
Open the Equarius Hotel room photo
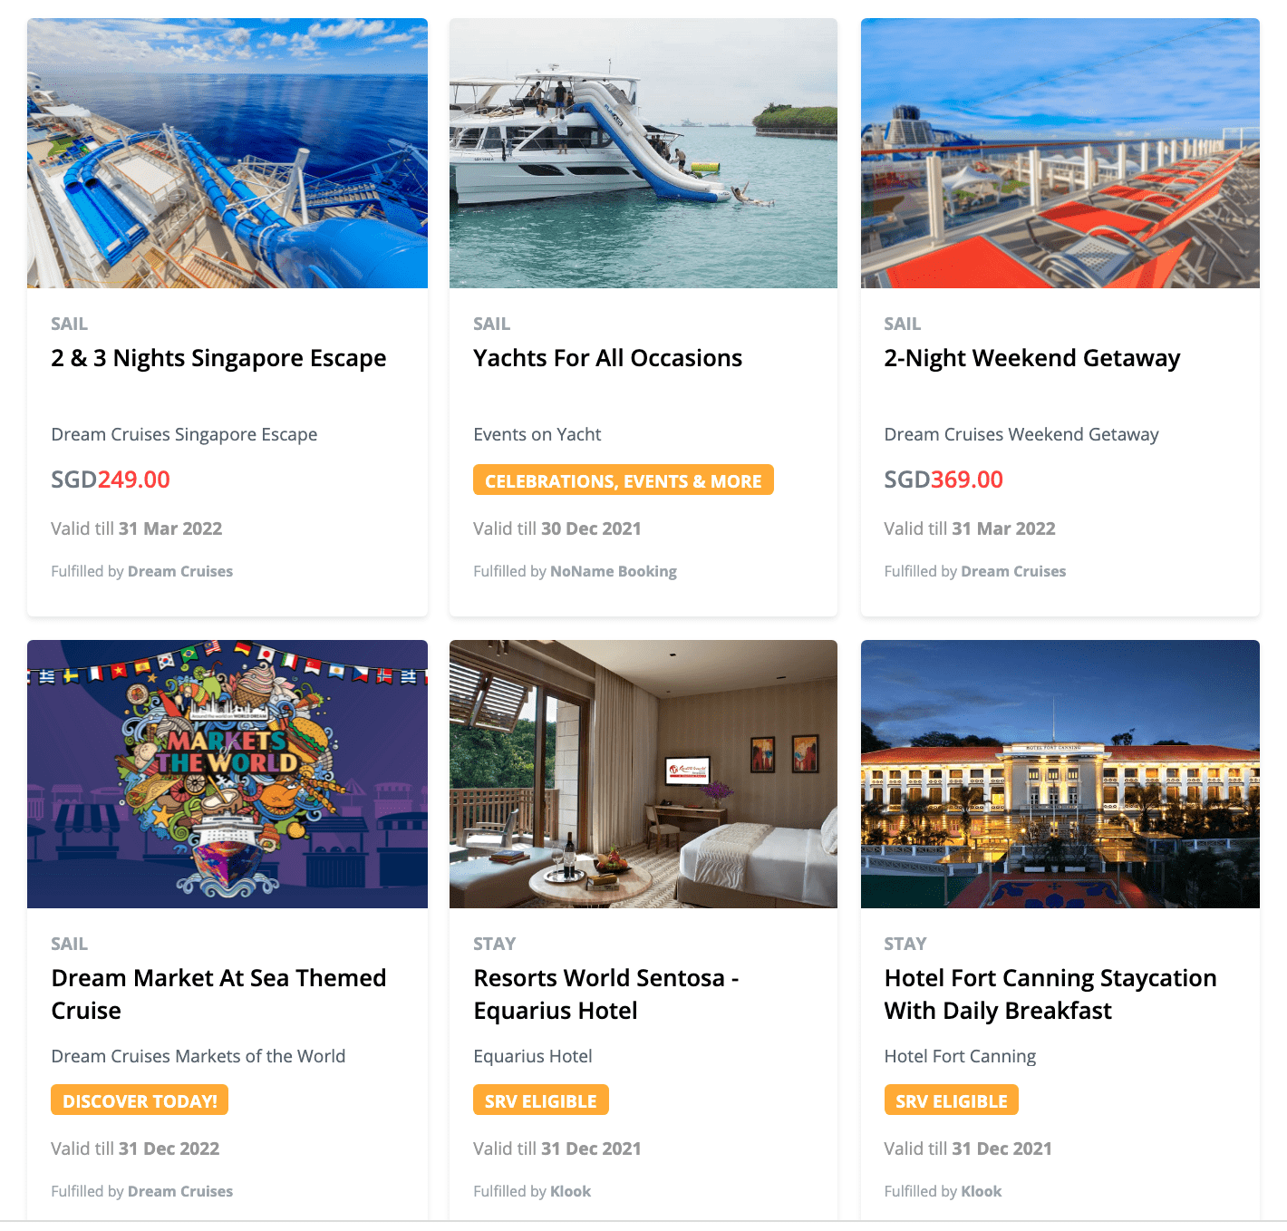[643, 774]
